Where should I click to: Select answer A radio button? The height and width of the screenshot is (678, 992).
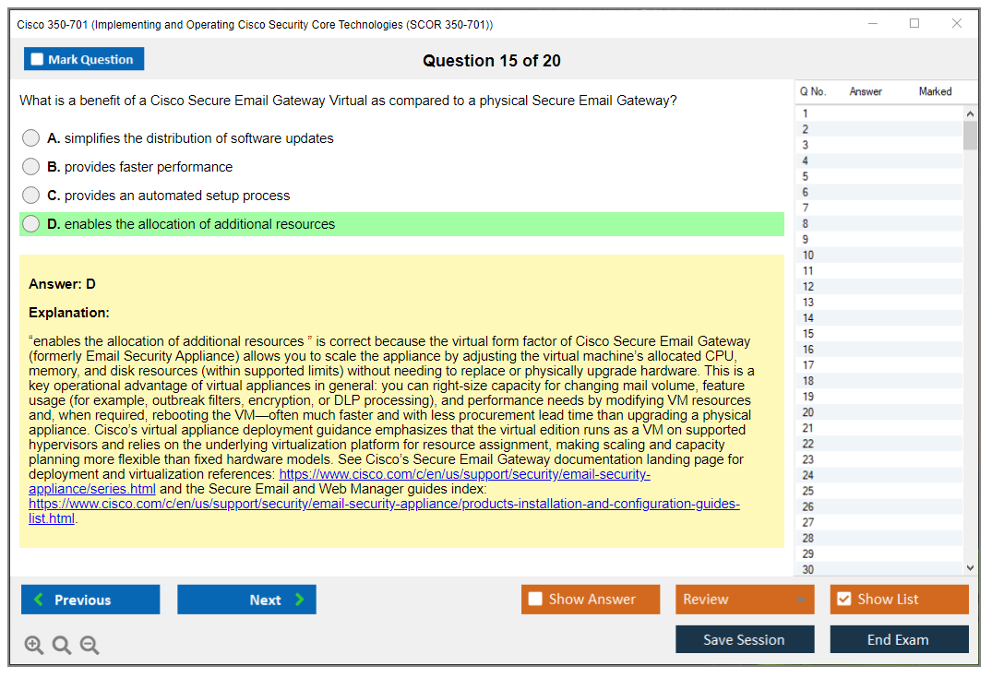[x=31, y=138]
